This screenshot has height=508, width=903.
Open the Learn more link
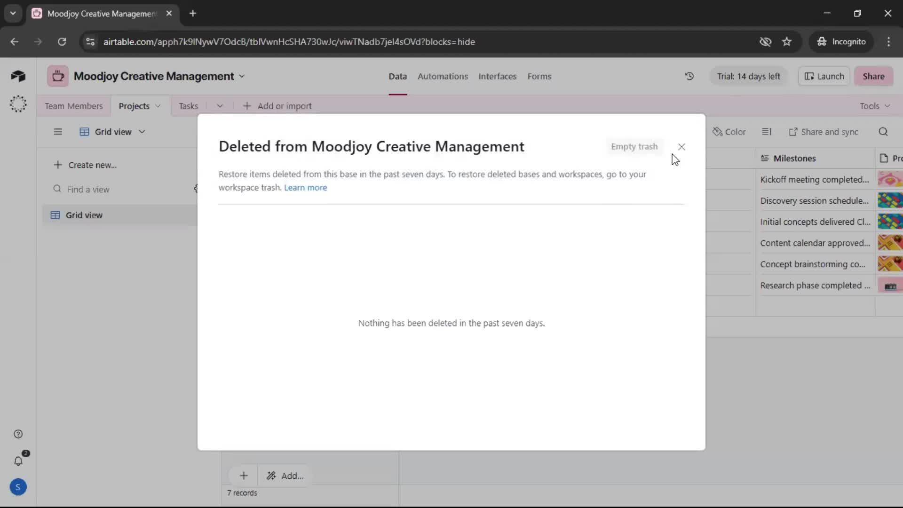coord(305,187)
